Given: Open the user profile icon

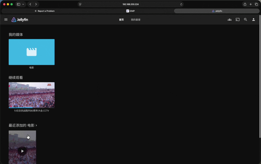Looking at the screenshot, I should point(253,20).
